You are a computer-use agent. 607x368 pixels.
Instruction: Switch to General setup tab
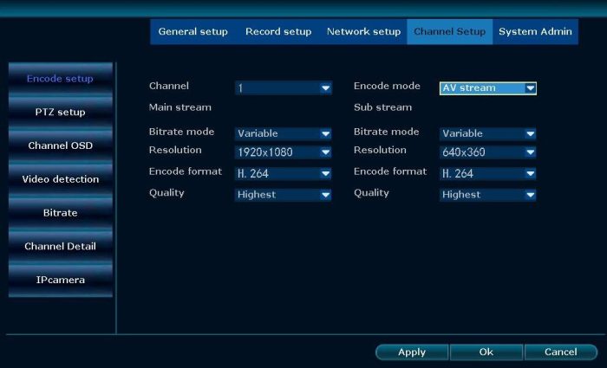193,32
